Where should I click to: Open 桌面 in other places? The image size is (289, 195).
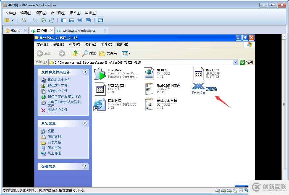[x=51, y=131]
